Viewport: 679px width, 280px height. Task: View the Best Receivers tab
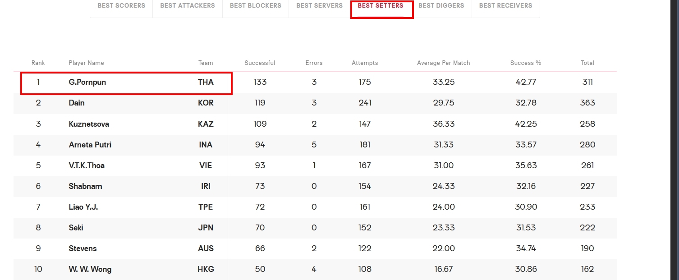[505, 6]
